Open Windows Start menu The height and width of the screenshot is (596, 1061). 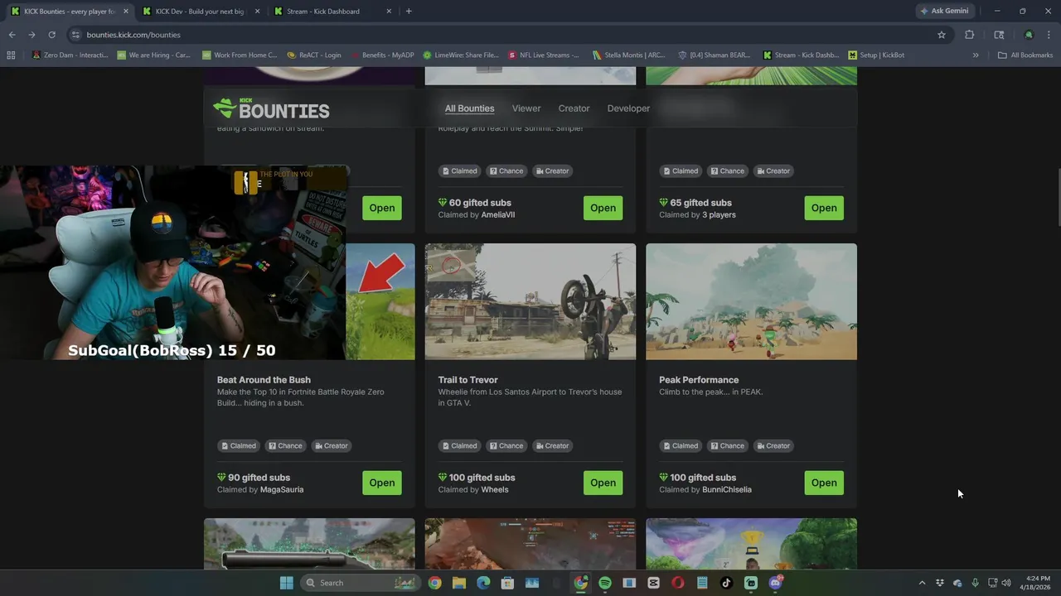click(286, 583)
